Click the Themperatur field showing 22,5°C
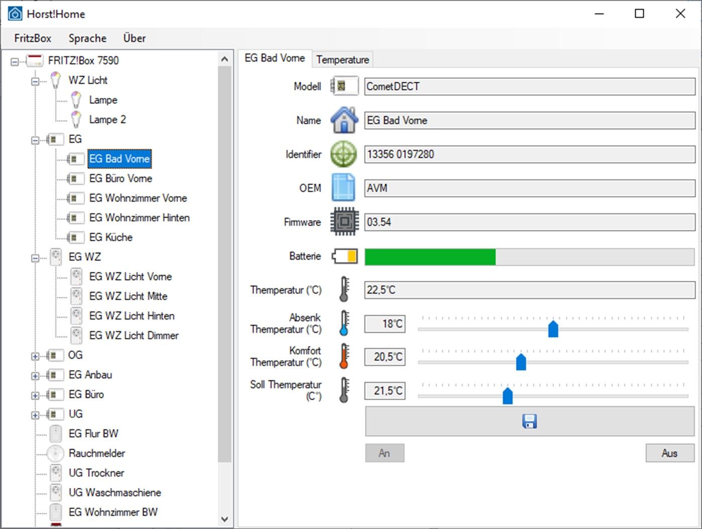This screenshot has height=529, width=702. point(530,290)
